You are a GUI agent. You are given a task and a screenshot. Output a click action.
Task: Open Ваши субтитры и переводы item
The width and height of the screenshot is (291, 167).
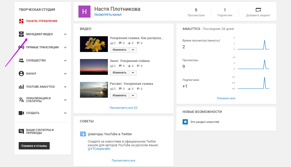click(40, 132)
